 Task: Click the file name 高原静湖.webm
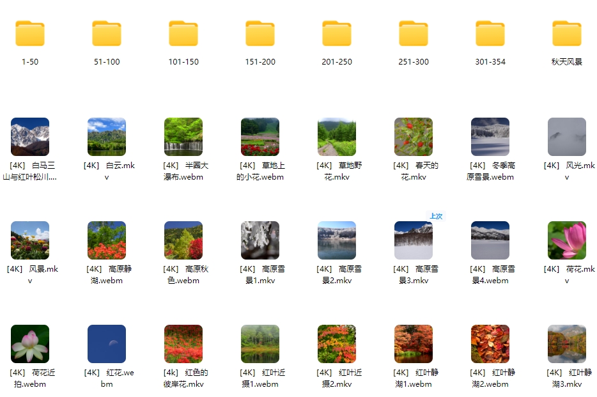coord(109,274)
